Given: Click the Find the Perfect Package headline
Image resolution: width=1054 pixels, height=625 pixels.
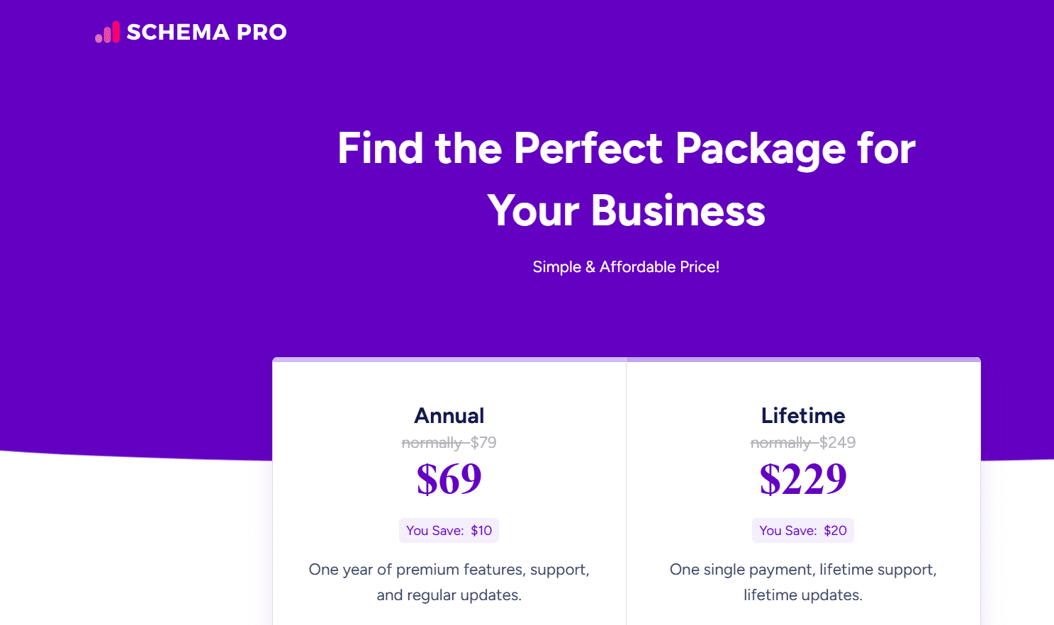Looking at the screenshot, I should [x=626, y=179].
